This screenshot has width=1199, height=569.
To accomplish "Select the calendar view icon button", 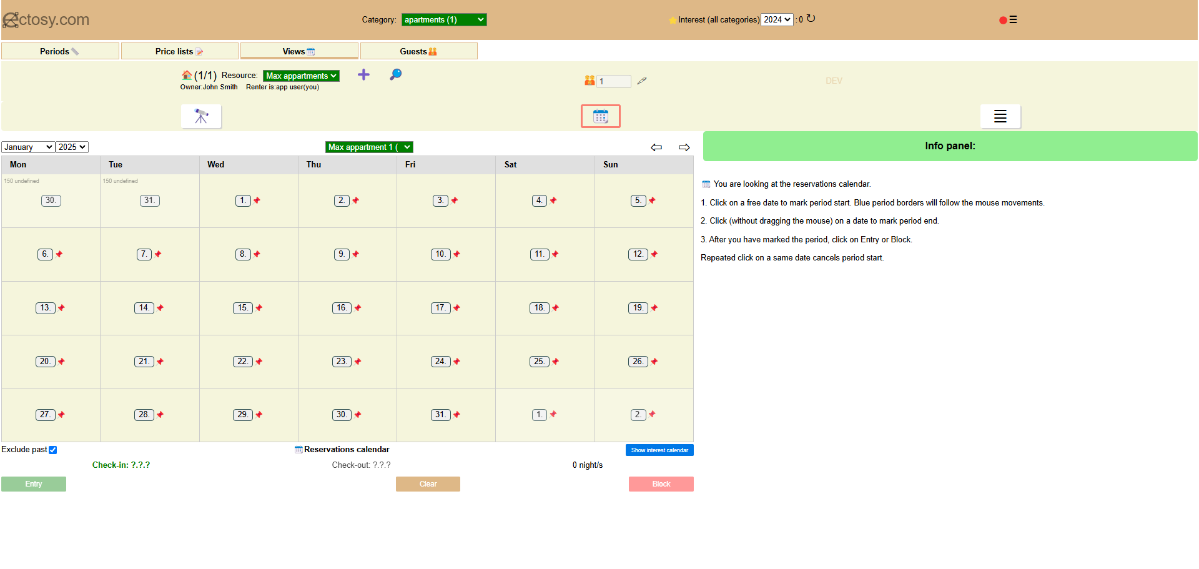I will (600, 116).
